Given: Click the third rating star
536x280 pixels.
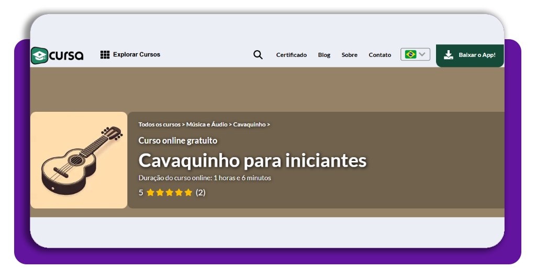Looking at the screenshot, I should click(x=170, y=193).
